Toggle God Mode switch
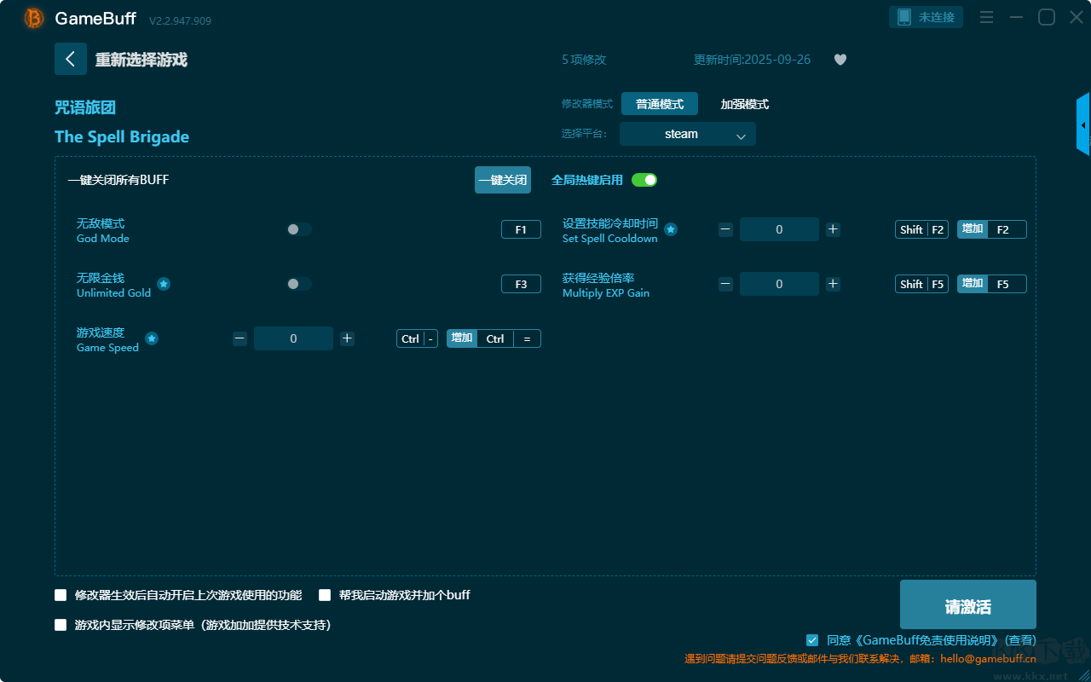The image size is (1091, 682). (299, 229)
